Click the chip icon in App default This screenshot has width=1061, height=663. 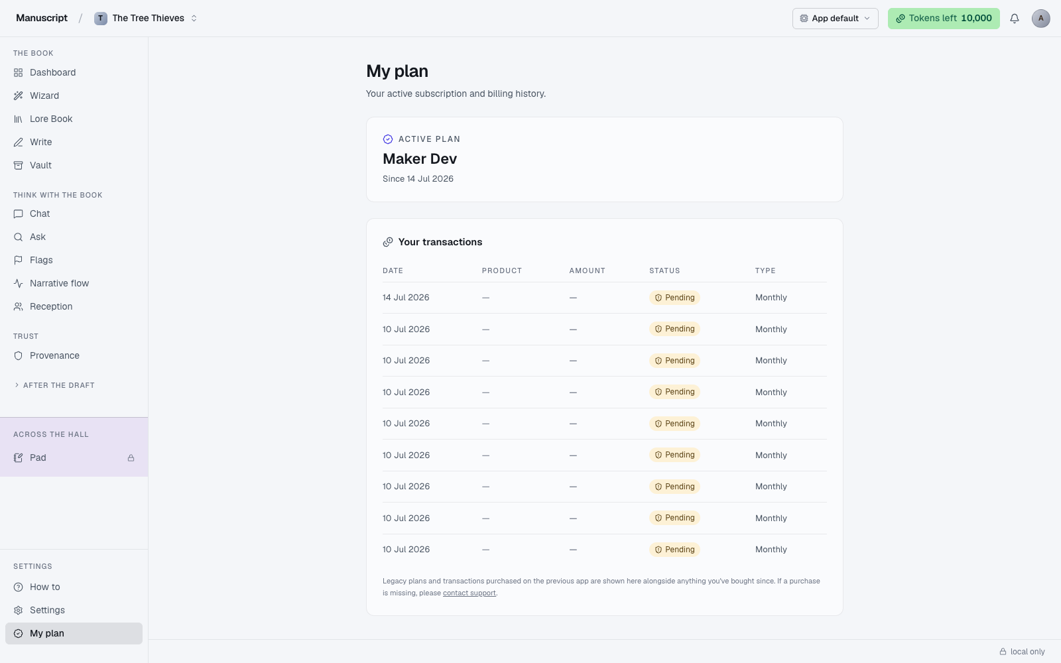(x=804, y=19)
